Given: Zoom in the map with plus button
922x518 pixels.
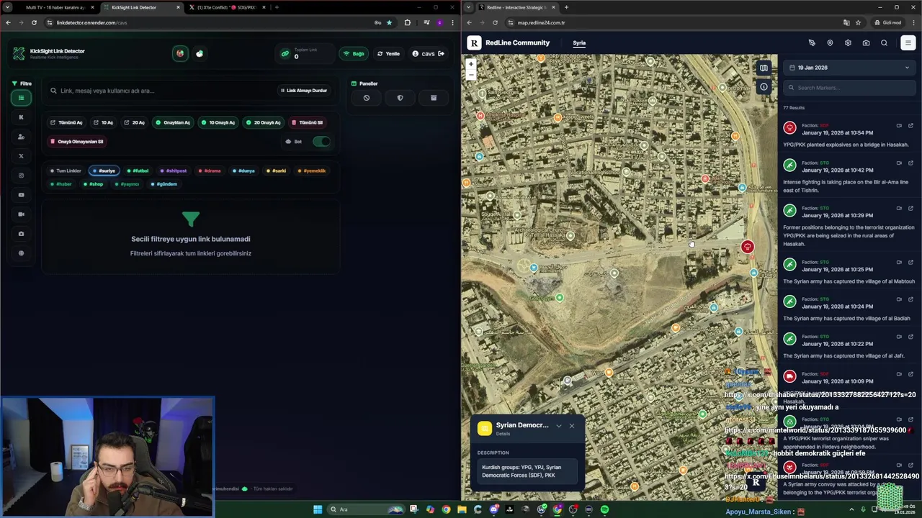Looking at the screenshot, I should click(x=471, y=64).
